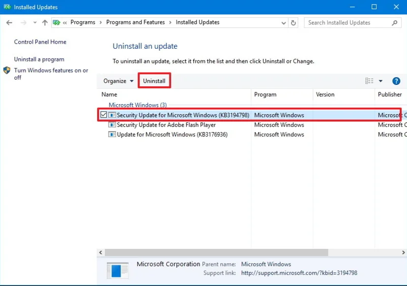The height and width of the screenshot is (286, 407).
Task: Click the Programs breadcrumb
Action: pos(83,22)
